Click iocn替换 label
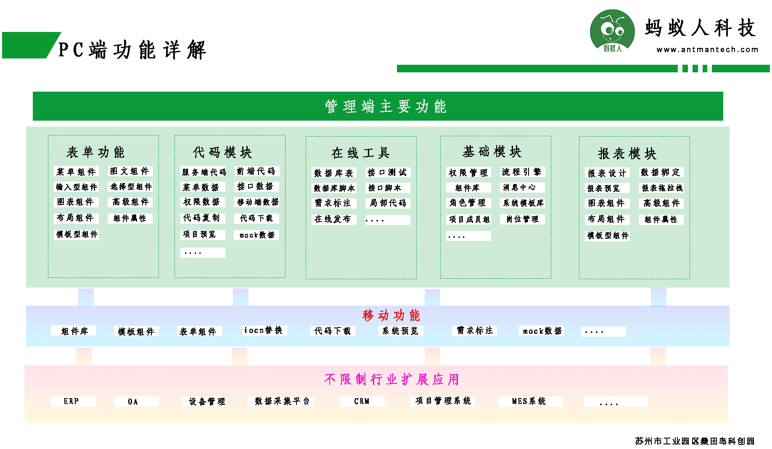 tap(264, 330)
